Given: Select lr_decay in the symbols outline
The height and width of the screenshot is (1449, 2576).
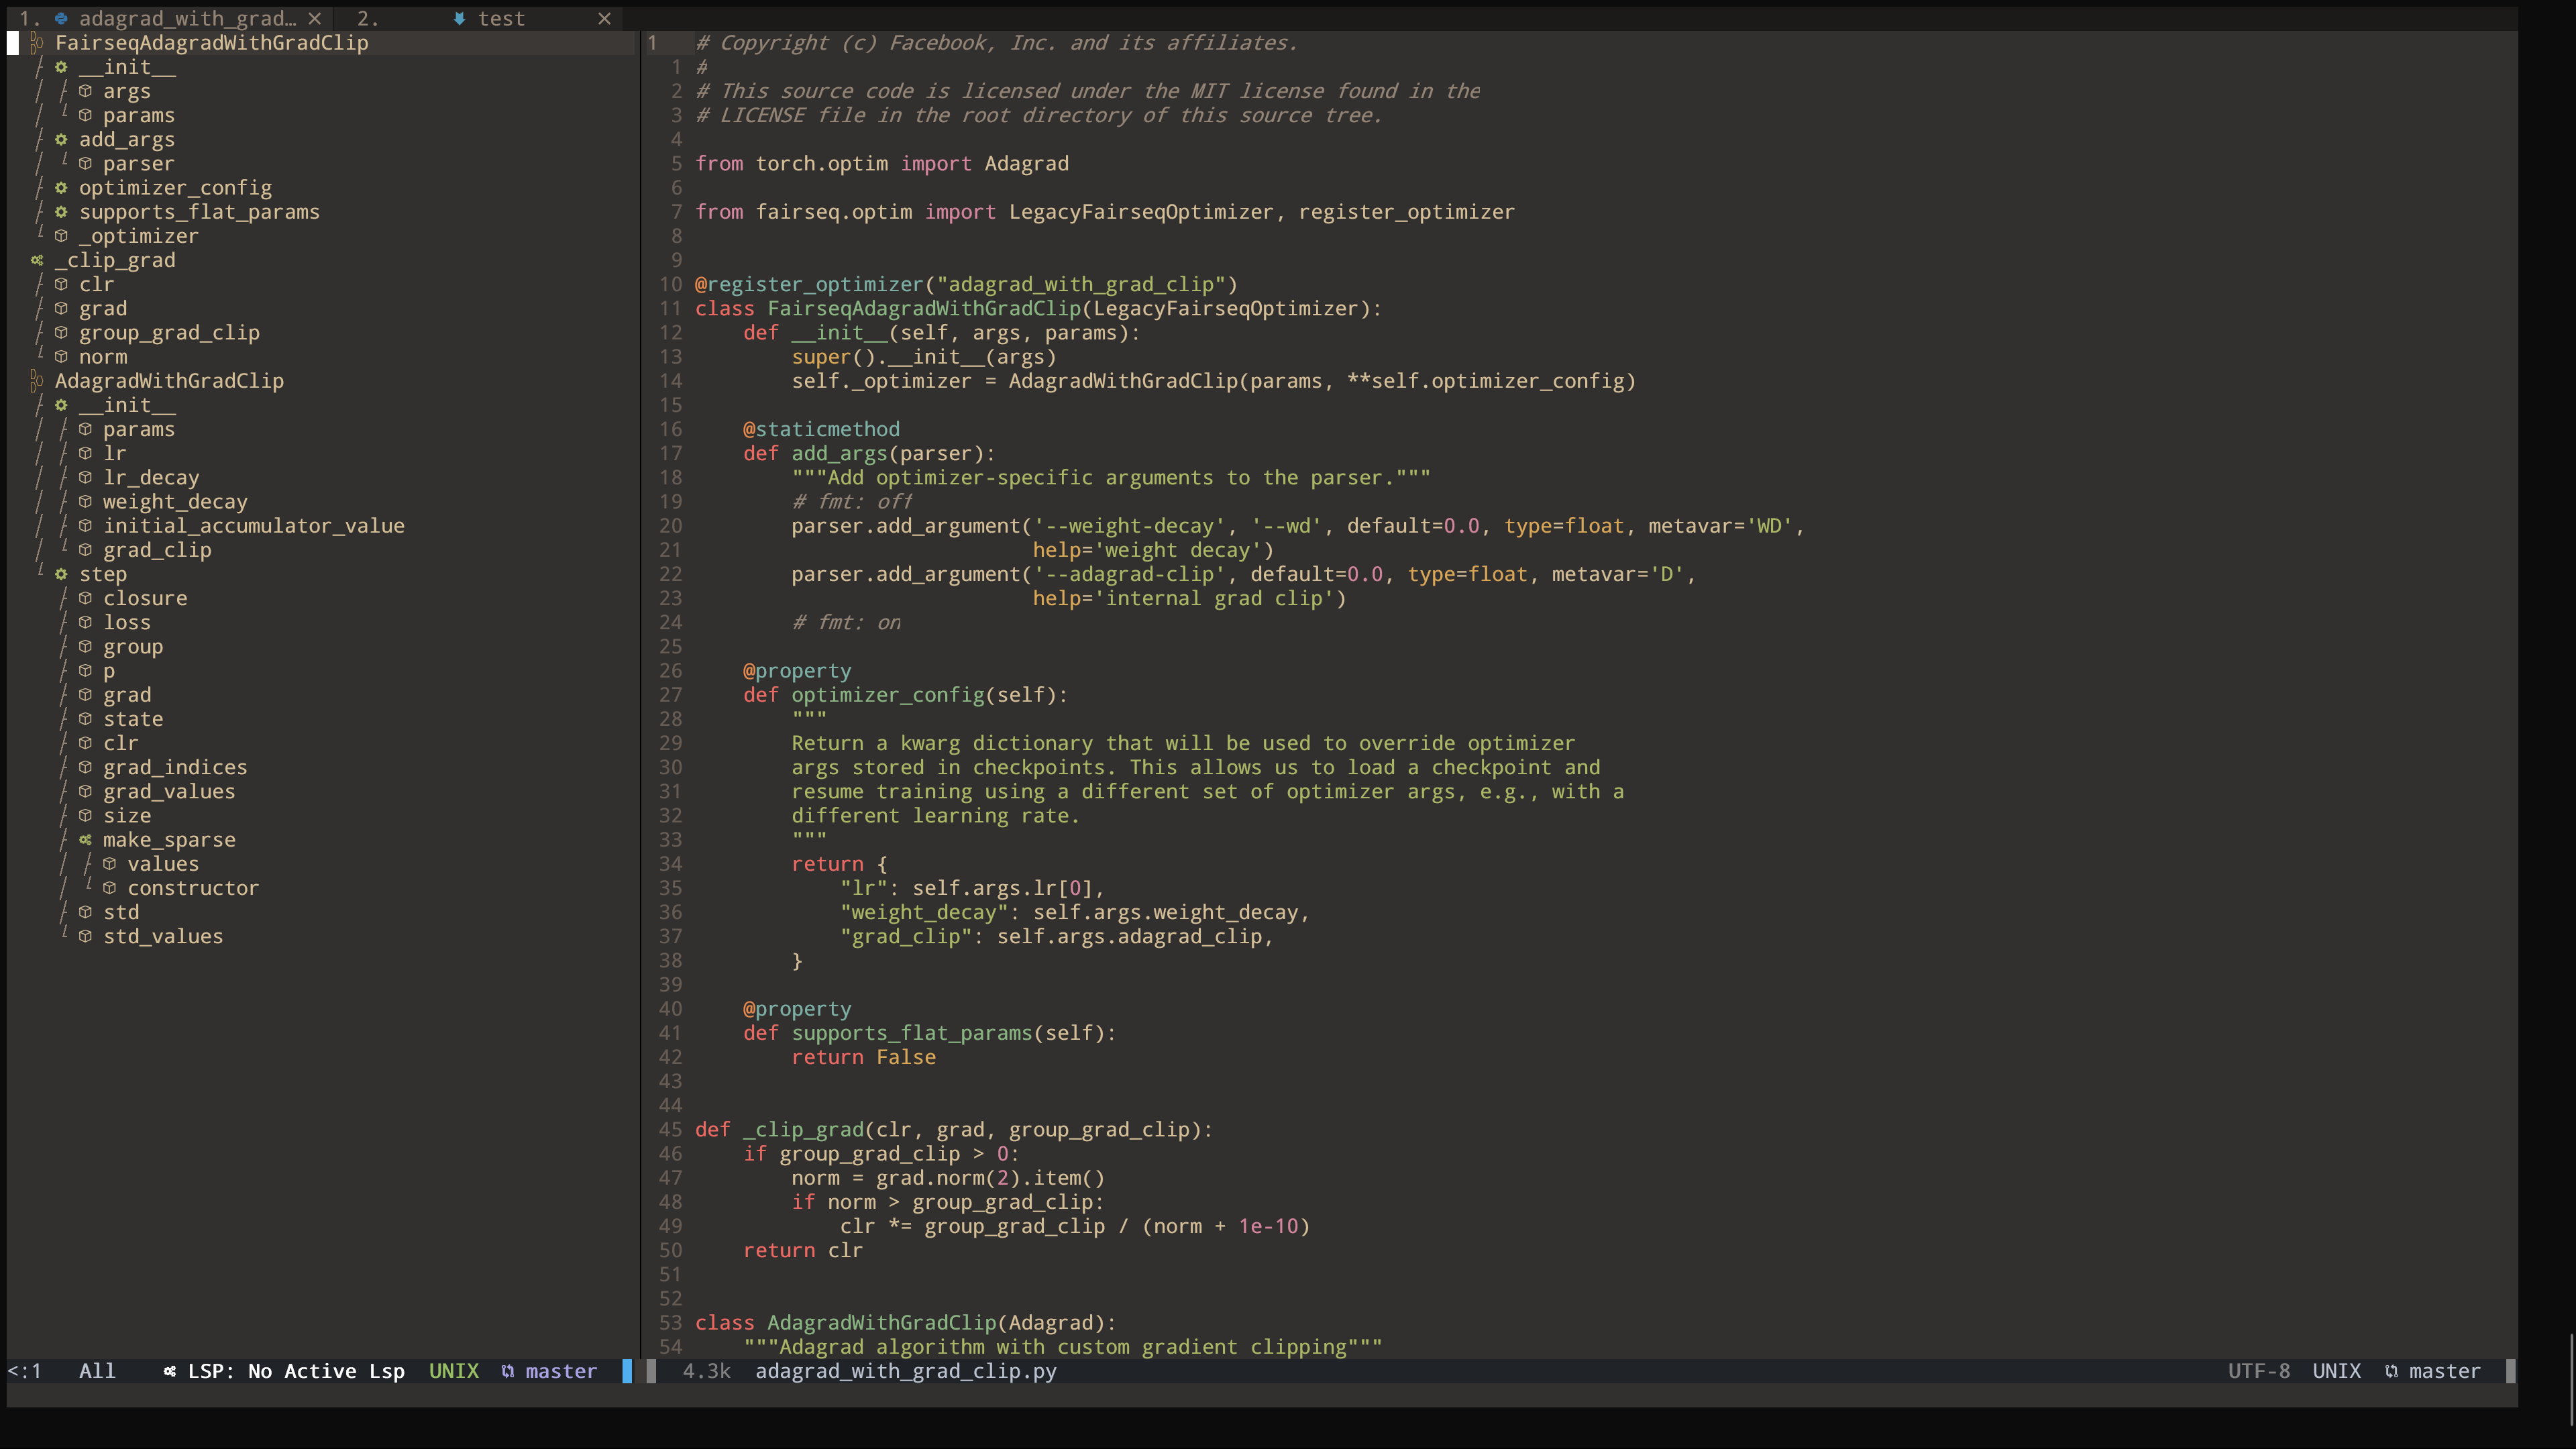Looking at the screenshot, I should tap(151, 478).
